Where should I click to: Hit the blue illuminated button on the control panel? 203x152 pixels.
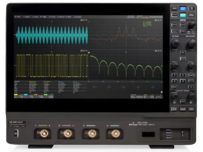(x=183, y=8)
